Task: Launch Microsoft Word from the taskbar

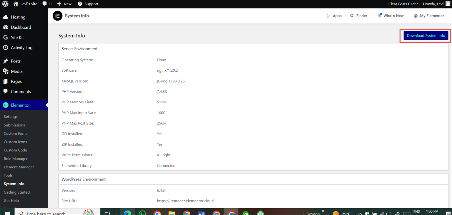Action: coord(201,212)
